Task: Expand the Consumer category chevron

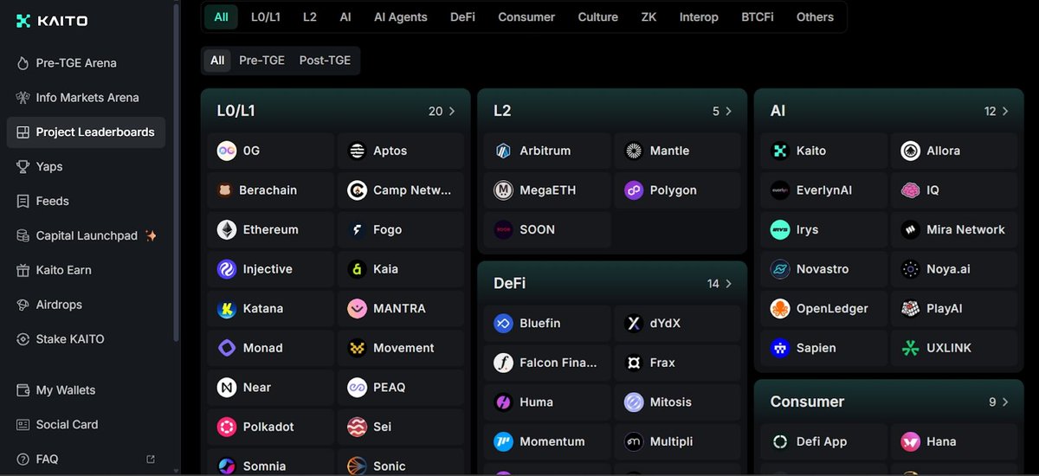Action: pos(1005,402)
